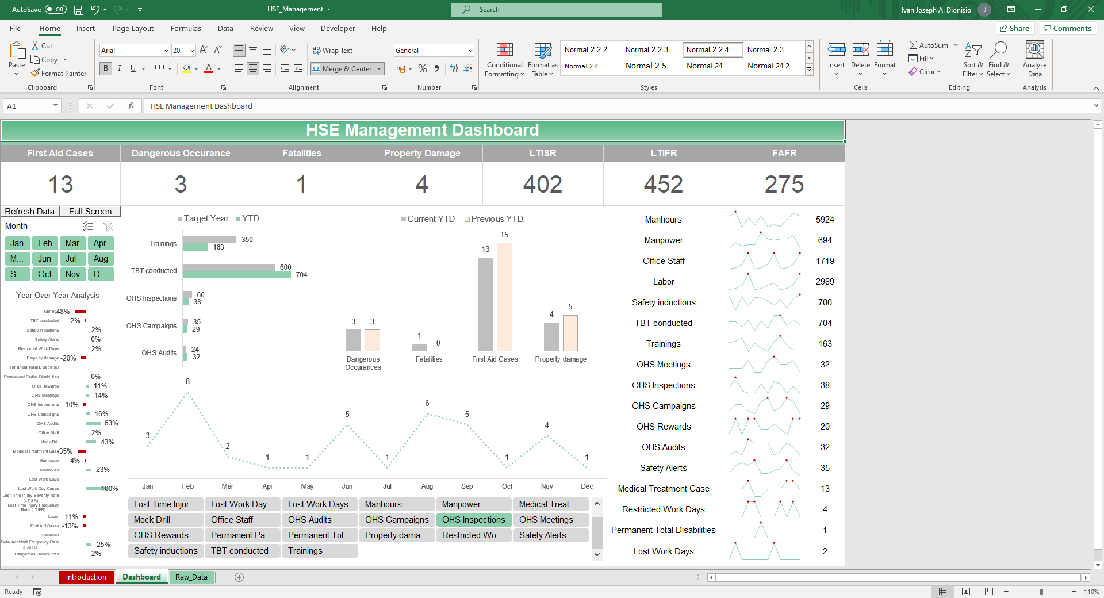Viewport: 1104px width, 598px height.
Task: Click the Undo arrow icon
Action: click(x=95, y=9)
